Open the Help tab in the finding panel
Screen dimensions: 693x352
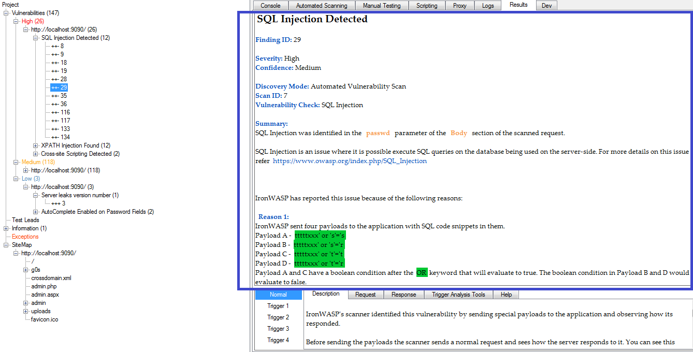click(x=506, y=294)
